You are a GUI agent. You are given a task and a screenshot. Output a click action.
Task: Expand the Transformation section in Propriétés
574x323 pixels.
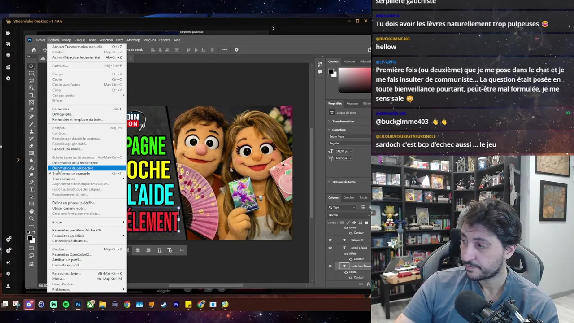(x=329, y=122)
